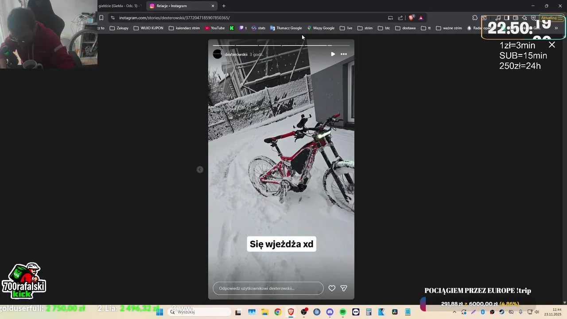
Task: Open the Windows Start menu
Action: pos(160,312)
